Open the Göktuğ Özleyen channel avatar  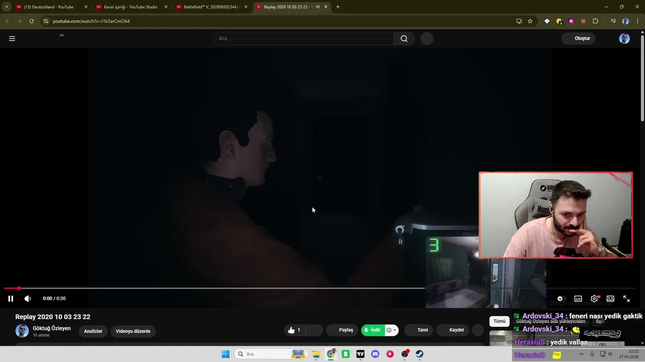point(22,331)
